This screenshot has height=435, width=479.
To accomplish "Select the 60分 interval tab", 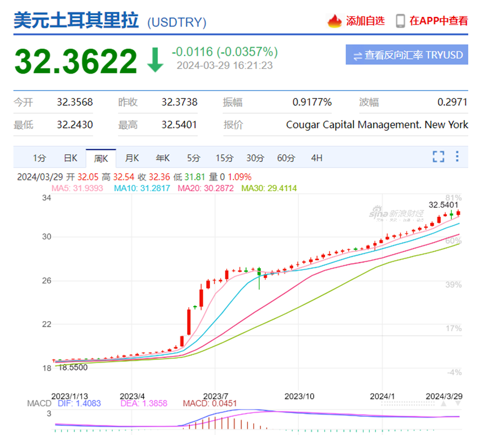I will click(286, 158).
